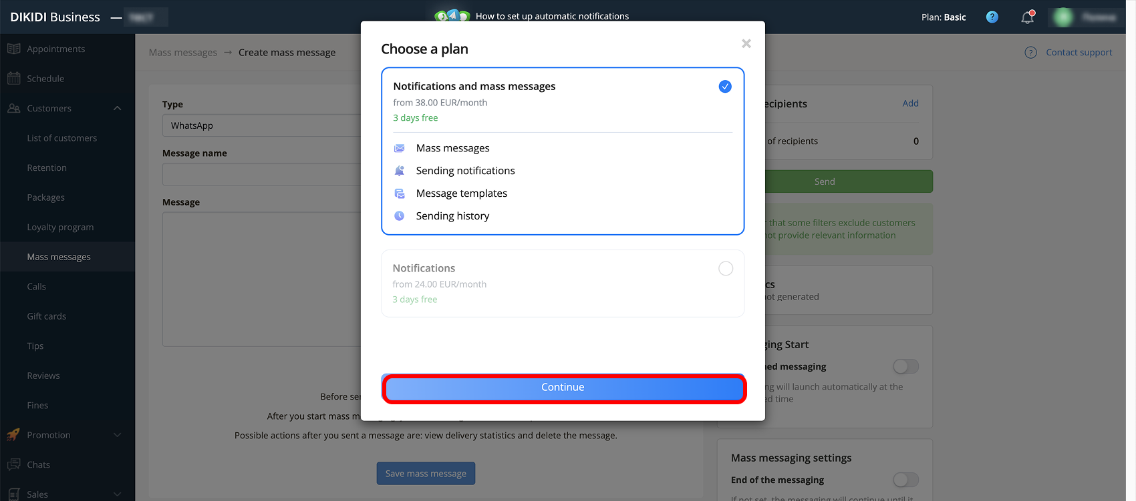Click the Add recipients link
This screenshot has width=1136, height=501.
pyautogui.click(x=910, y=103)
